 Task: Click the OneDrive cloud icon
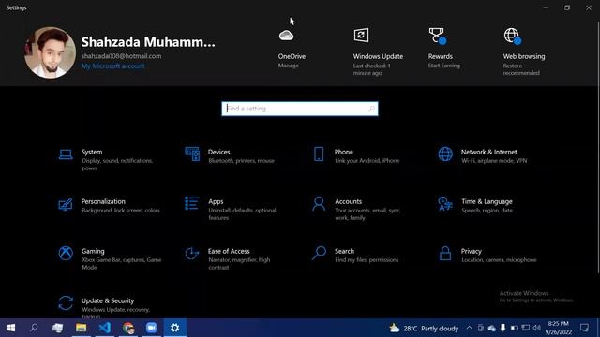click(286, 36)
